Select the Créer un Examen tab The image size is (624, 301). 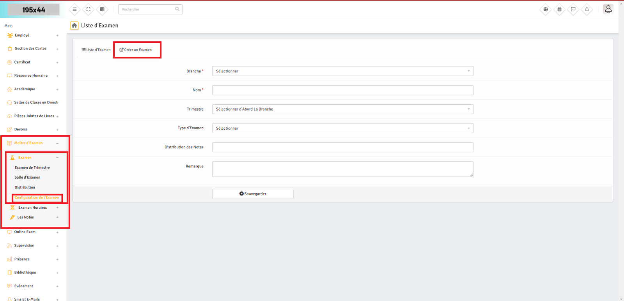[x=136, y=50]
